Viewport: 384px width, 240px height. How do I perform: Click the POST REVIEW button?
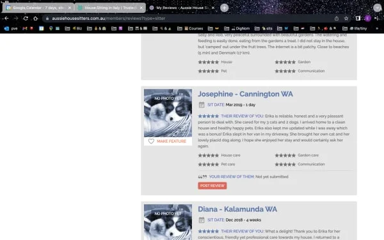[212, 186]
